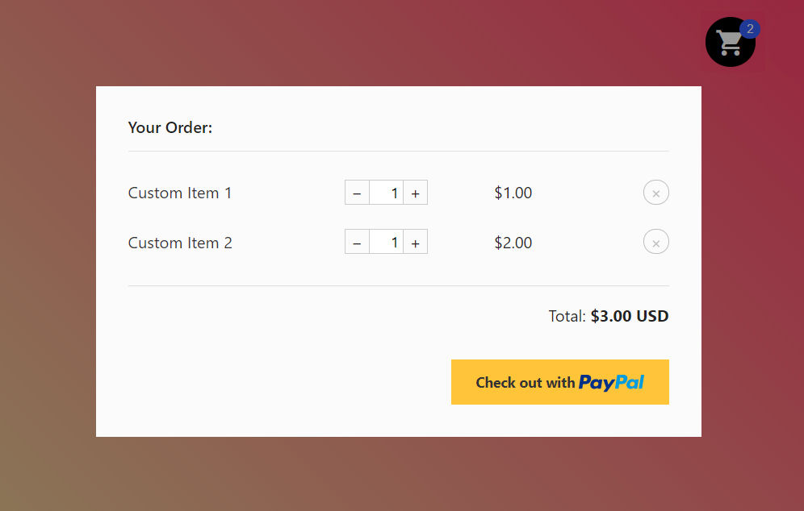
Task: Select the Custom Item 2 name
Action: coord(180,243)
